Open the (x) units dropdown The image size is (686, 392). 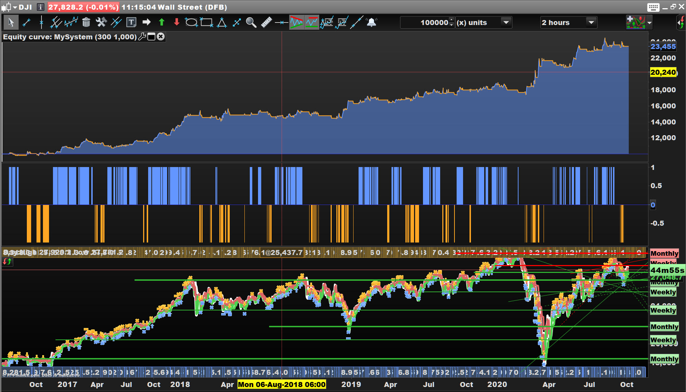[506, 23]
